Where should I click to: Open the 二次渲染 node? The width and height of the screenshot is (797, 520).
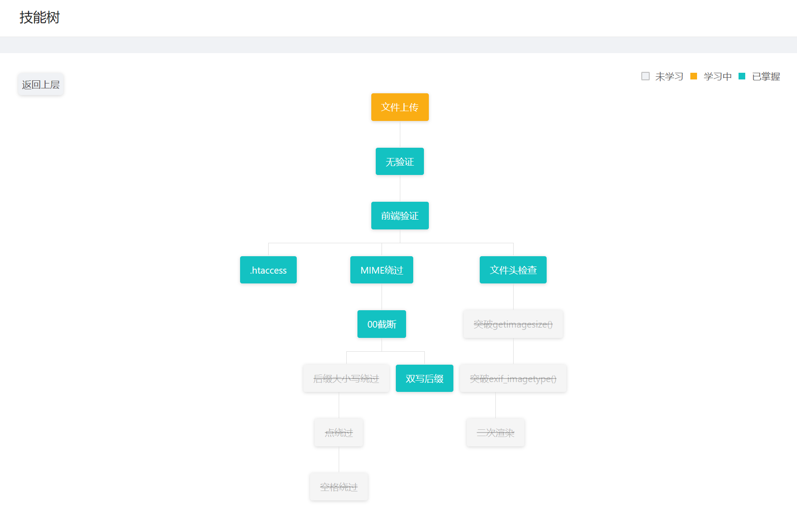[x=495, y=433]
